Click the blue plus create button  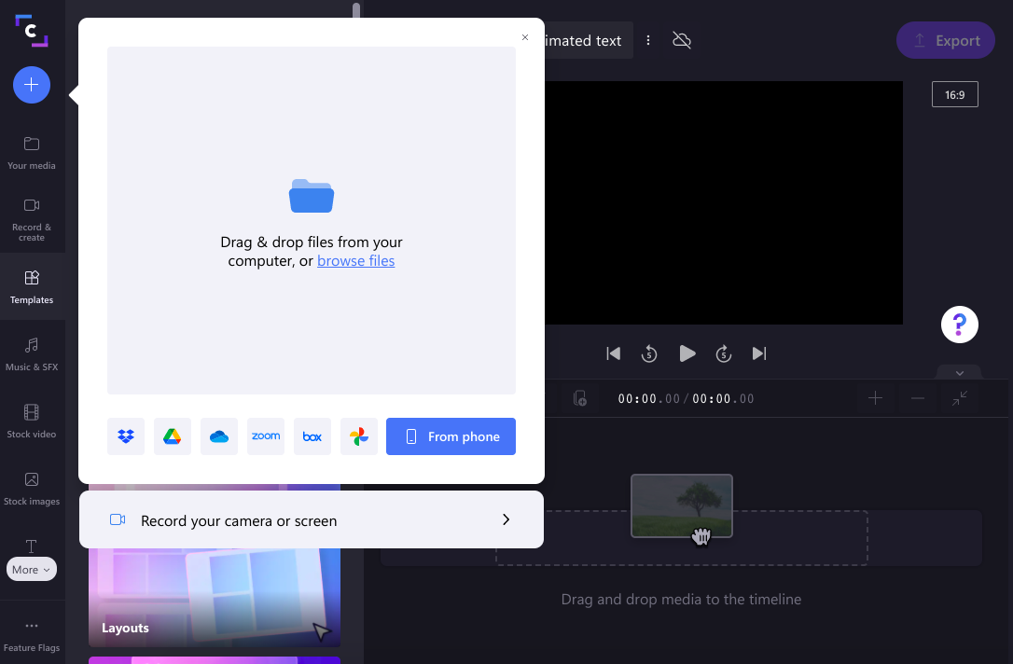31,84
